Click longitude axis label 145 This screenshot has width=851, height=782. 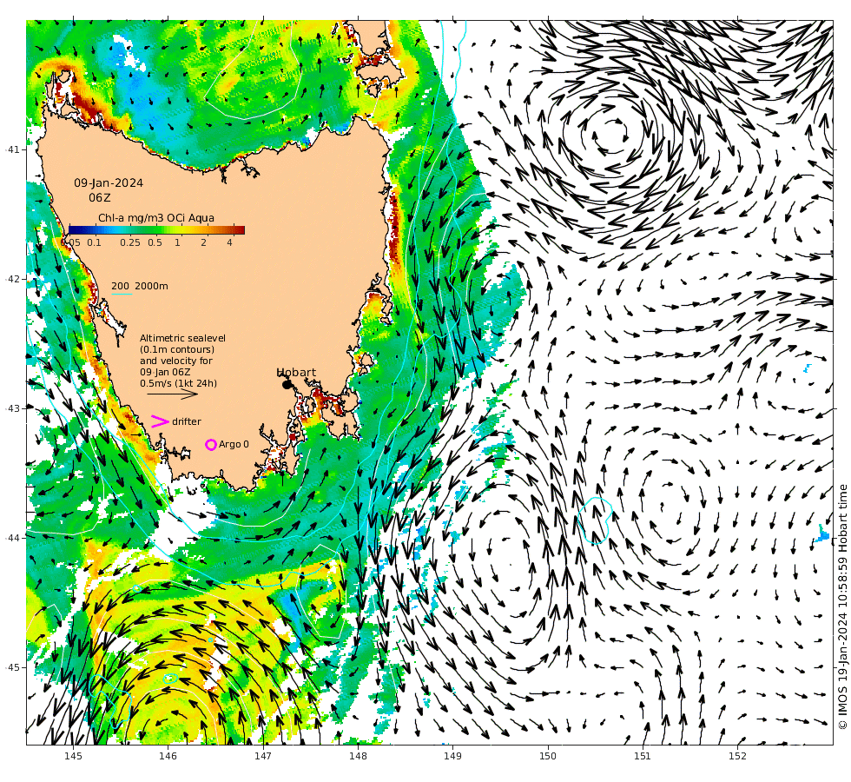[73, 756]
